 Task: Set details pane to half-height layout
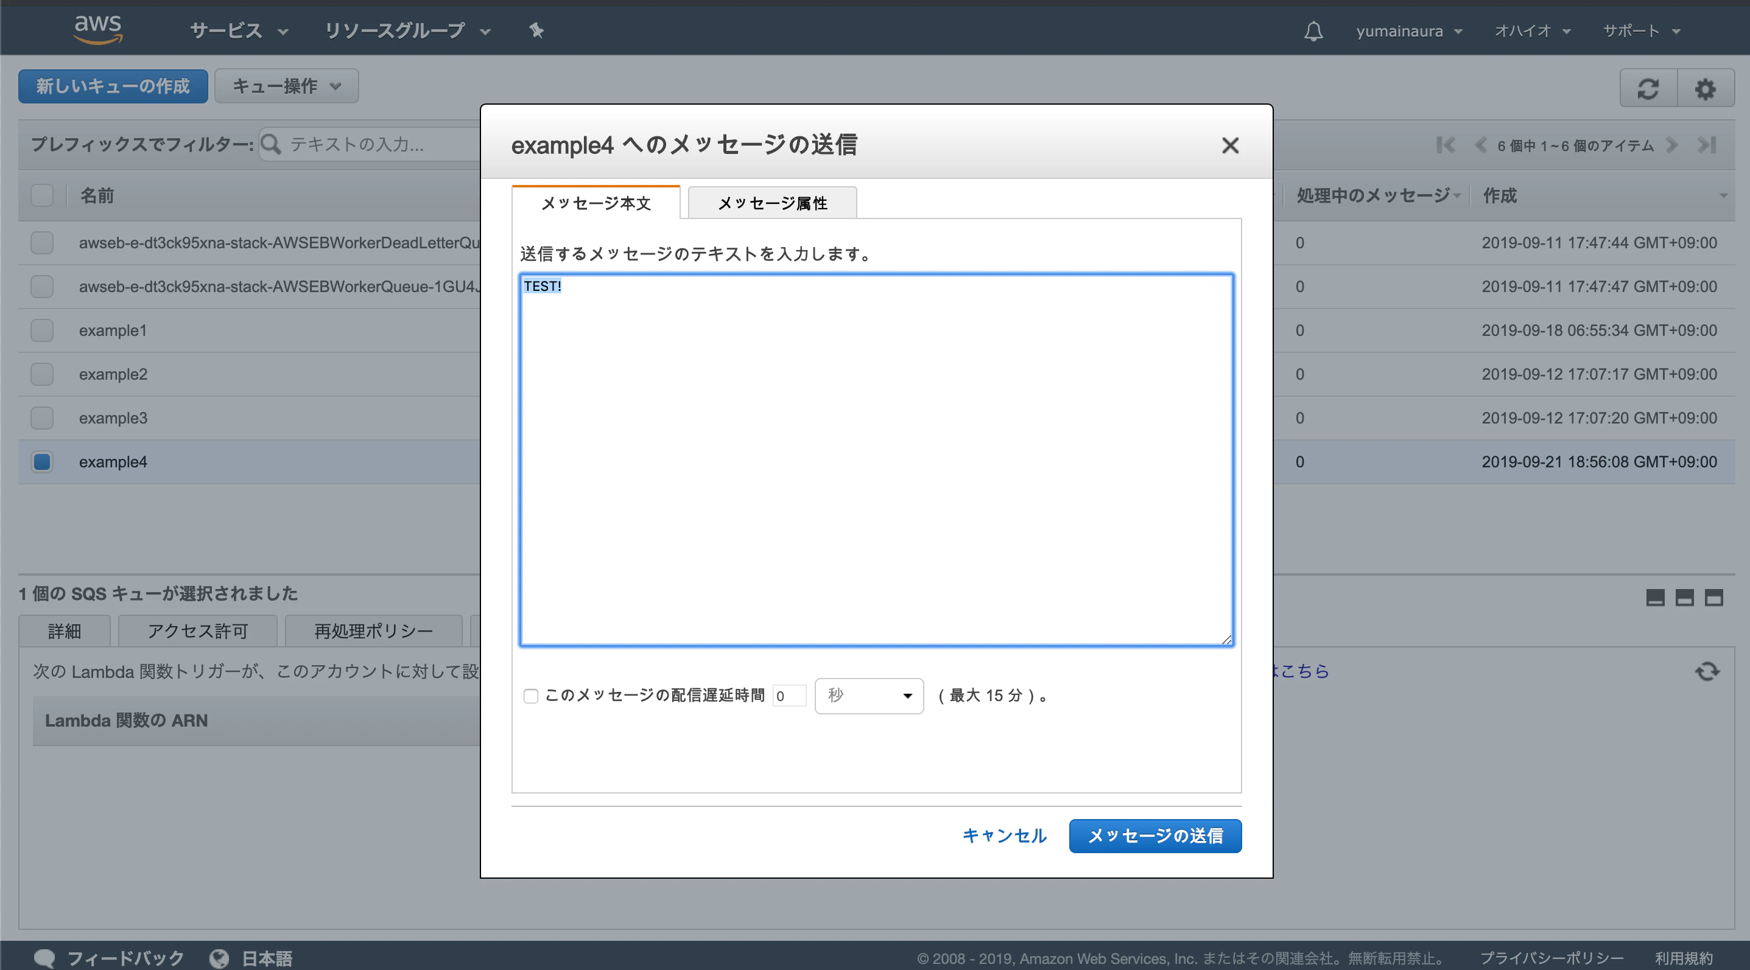click(1685, 598)
